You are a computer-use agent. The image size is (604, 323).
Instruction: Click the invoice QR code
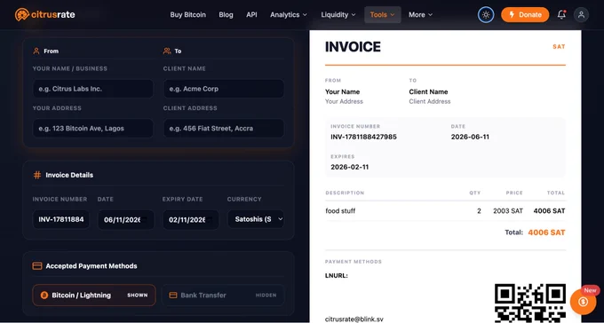(530, 303)
